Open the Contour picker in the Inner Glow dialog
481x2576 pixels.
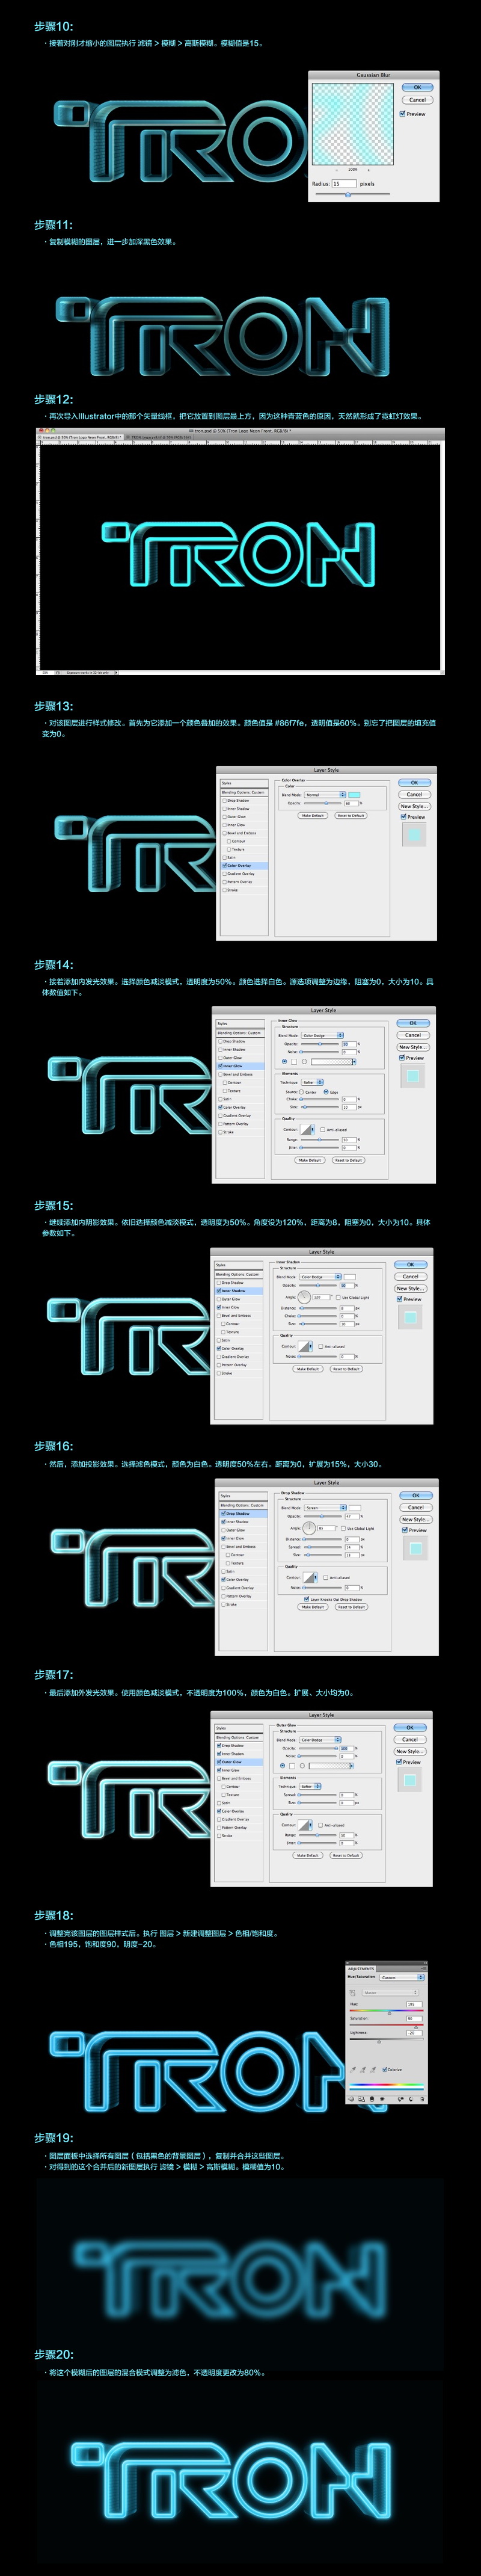(x=308, y=1130)
